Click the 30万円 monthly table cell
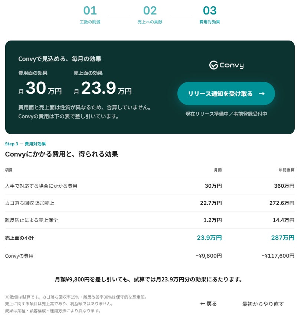301x316 pixels. click(x=213, y=186)
